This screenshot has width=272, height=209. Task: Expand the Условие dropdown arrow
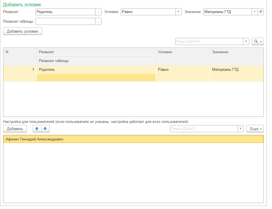tap(178, 12)
